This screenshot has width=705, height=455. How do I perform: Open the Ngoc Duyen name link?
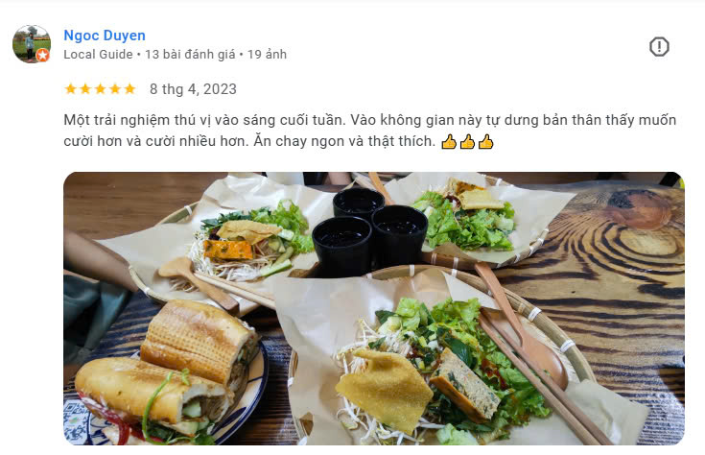105,36
